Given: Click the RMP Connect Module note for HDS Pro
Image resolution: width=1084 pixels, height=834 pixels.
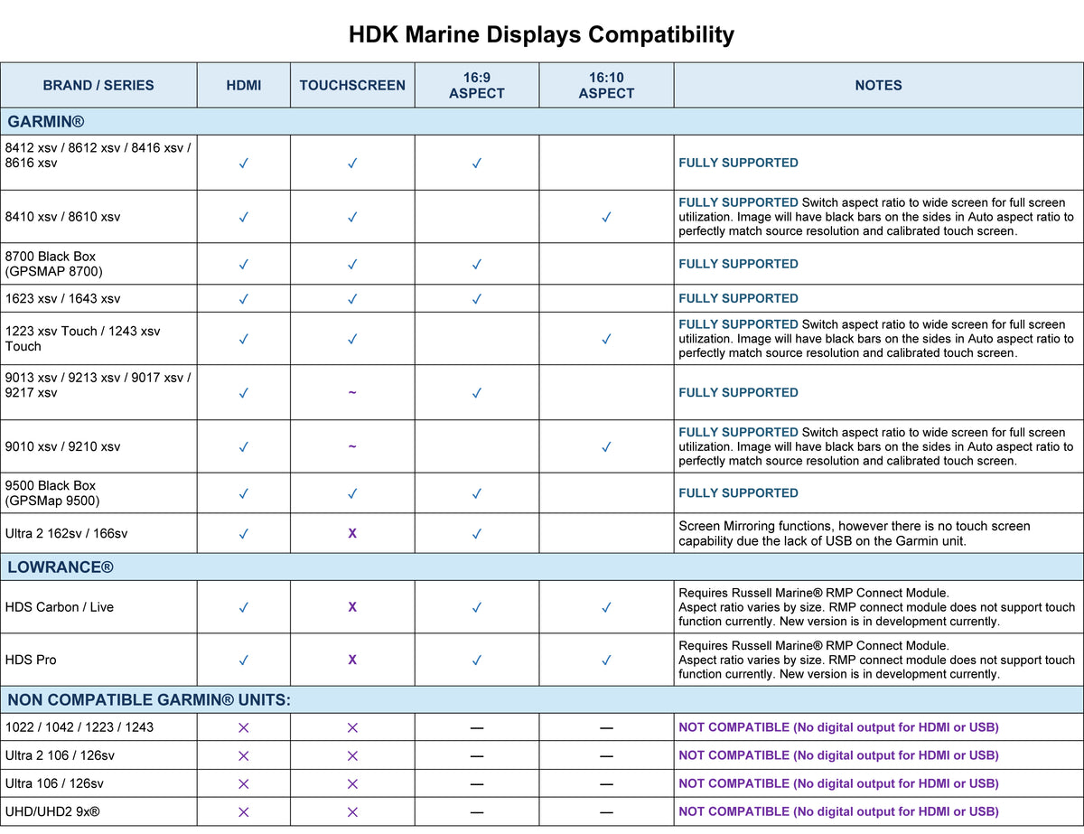Looking at the screenshot, I should point(877,661).
